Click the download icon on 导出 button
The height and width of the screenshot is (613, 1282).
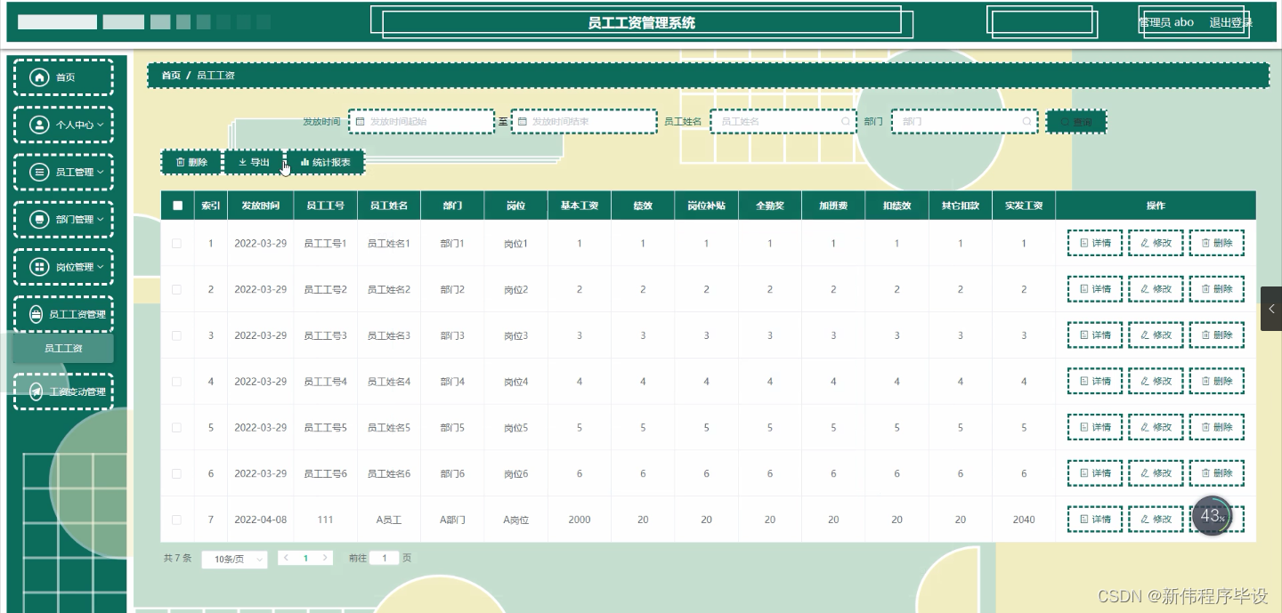point(242,162)
